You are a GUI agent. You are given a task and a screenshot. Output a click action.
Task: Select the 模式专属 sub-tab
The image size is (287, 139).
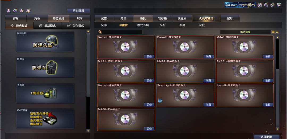pos(143,25)
